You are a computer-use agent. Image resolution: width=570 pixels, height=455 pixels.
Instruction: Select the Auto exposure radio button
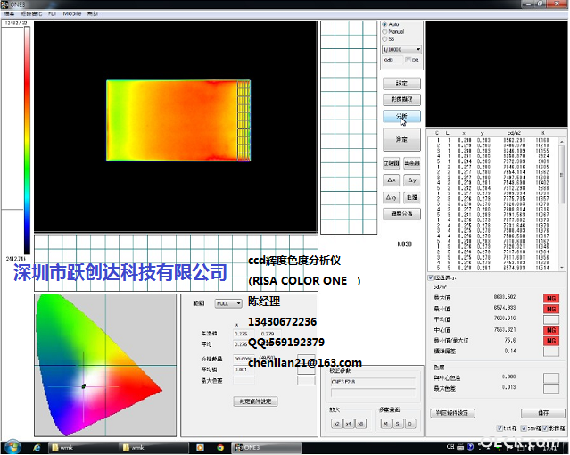tap(384, 24)
